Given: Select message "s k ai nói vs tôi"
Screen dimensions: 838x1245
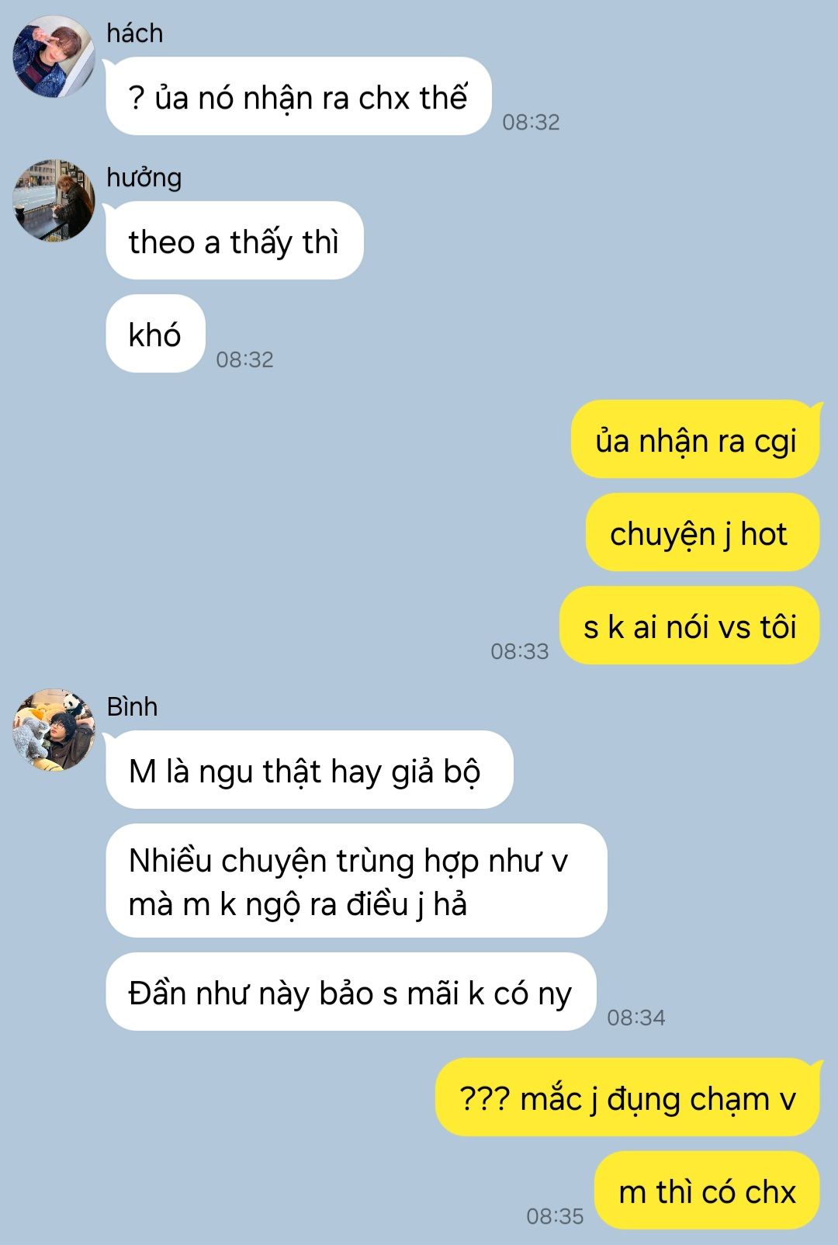Looking at the screenshot, I should coord(690,626).
